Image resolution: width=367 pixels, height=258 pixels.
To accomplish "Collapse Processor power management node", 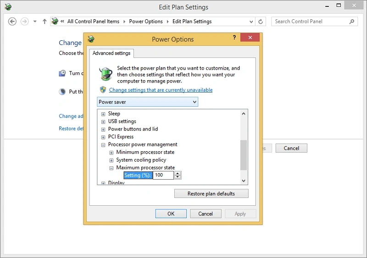I will 103,145.
